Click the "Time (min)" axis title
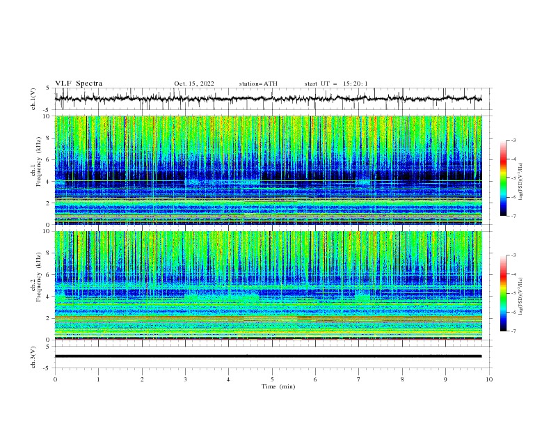Image resolution: width=551 pixels, height=426 pixels. (278, 386)
